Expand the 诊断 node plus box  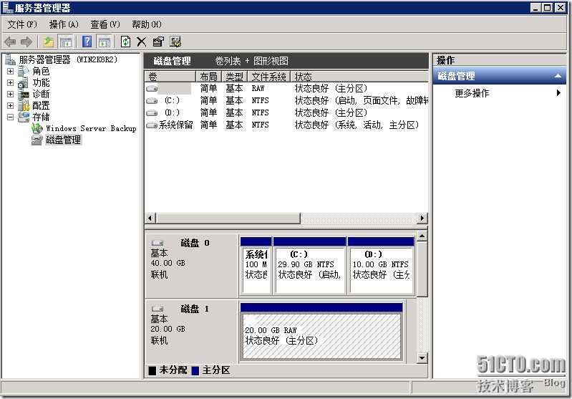coord(10,94)
